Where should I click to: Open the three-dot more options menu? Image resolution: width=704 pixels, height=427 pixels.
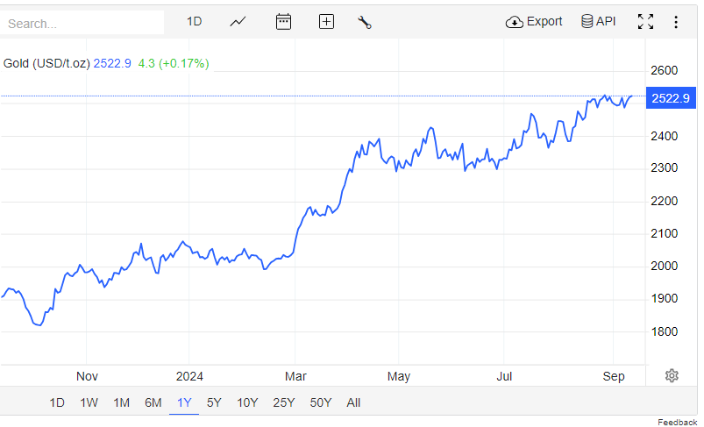tap(676, 22)
